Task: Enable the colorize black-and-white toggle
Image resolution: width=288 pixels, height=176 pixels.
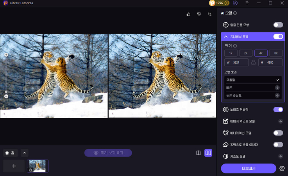Action: pyautogui.click(x=278, y=145)
